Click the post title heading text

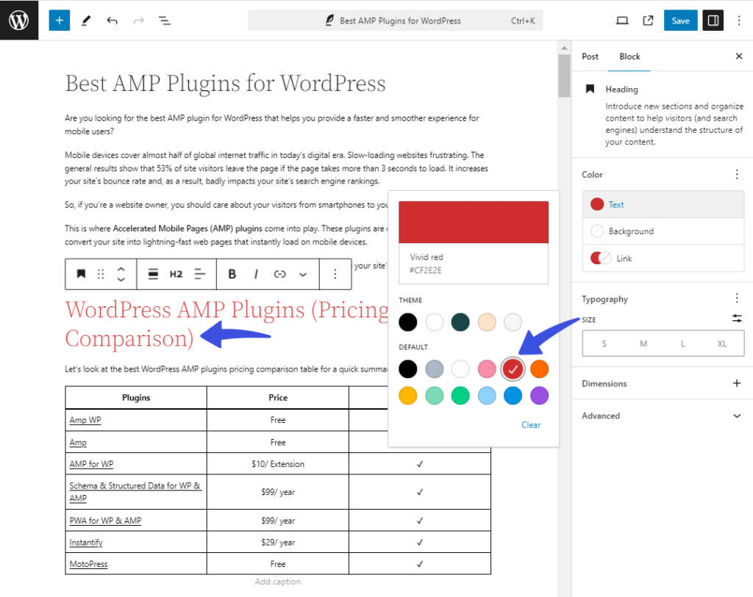click(225, 84)
